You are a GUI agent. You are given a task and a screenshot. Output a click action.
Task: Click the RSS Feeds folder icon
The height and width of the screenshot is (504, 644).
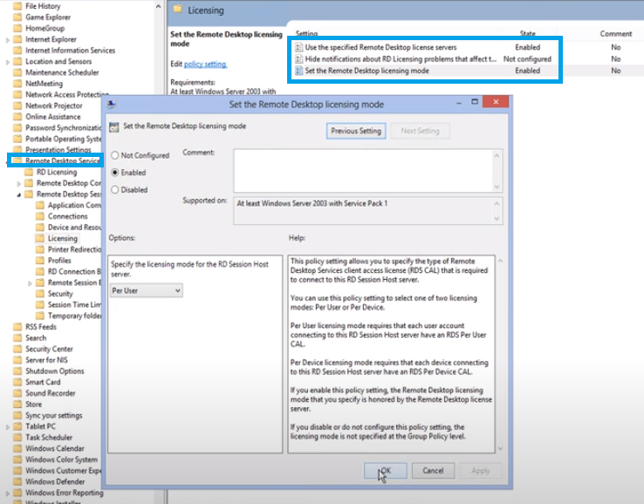[x=17, y=327]
